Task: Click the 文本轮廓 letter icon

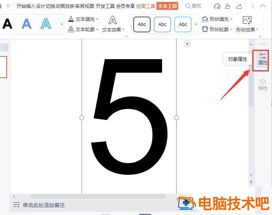Action: click(x=71, y=29)
